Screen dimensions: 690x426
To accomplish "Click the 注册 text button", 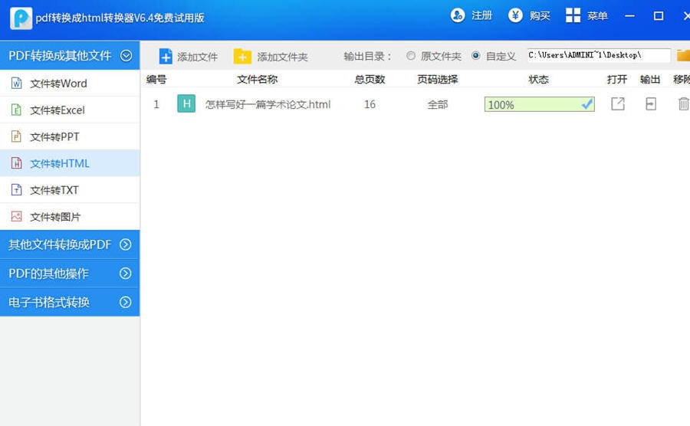I will [482, 16].
